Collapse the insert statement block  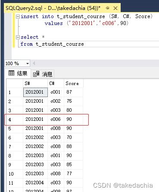tap(18, 16)
